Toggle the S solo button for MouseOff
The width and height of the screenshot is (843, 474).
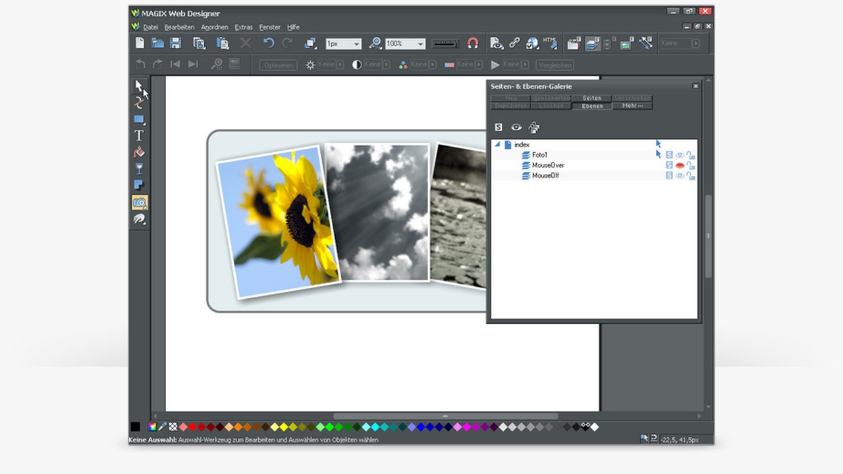(669, 176)
